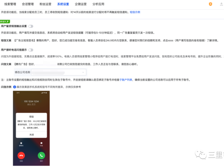Click the upload icon in top bar
This screenshot has height=168, width=224.
(x=221, y=4)
